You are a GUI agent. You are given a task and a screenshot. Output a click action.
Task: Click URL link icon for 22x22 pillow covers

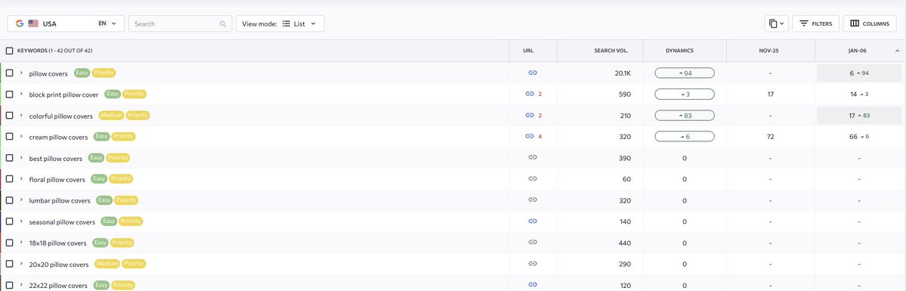pyautogui.click(x=533, y=285)
